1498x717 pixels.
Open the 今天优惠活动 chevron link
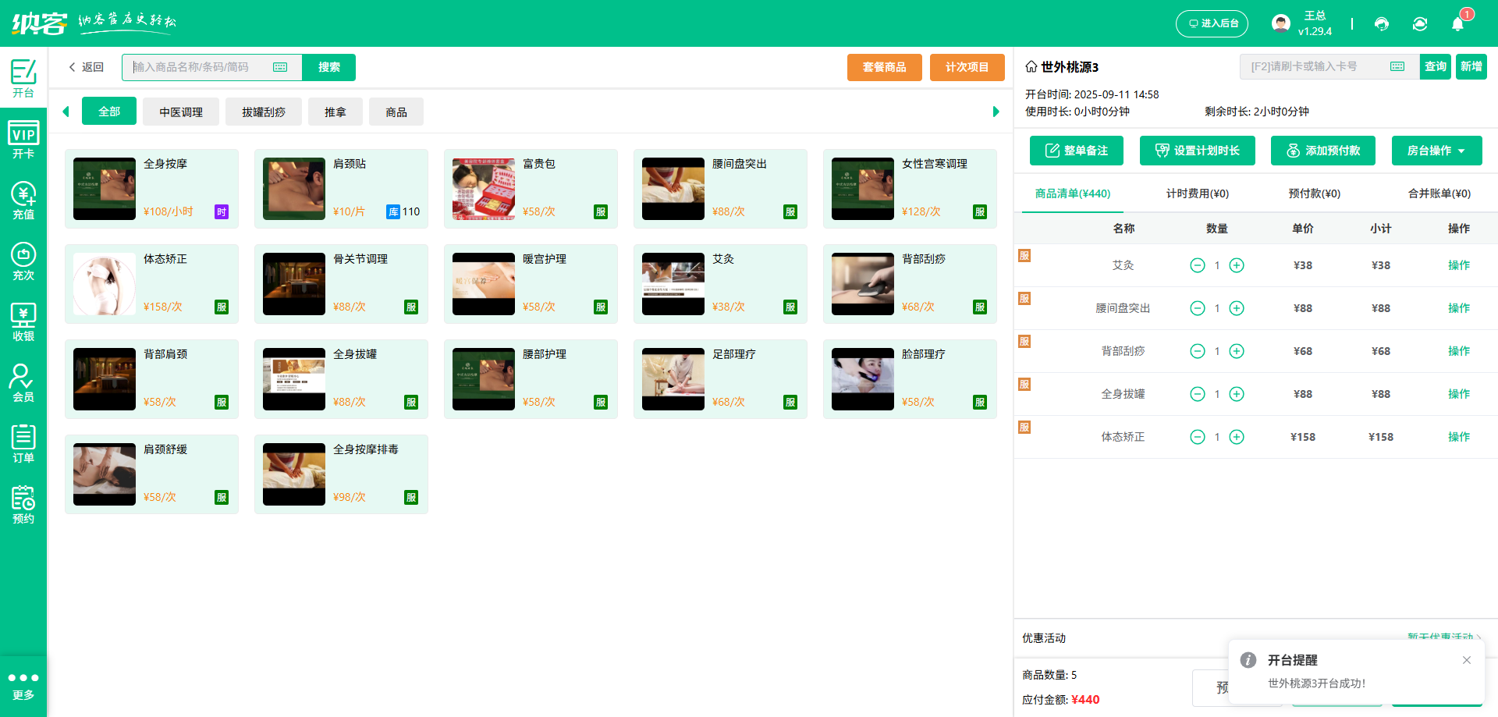(x=1440, y=637)
